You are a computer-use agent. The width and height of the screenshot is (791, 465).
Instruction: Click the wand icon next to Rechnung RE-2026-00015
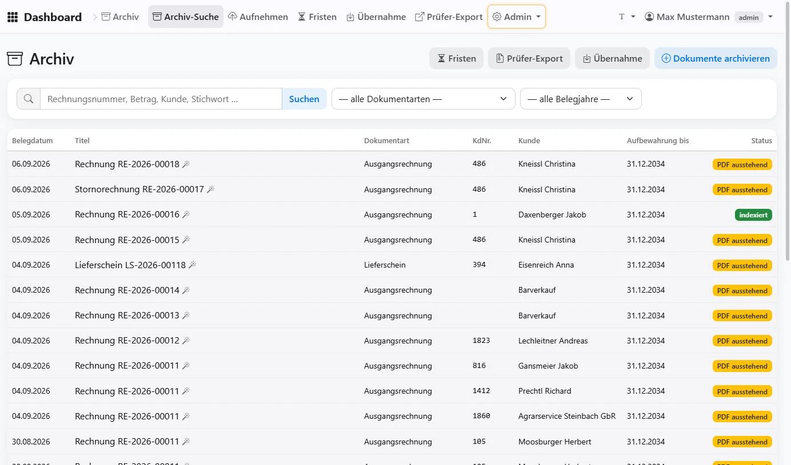(x=186, y=240)
